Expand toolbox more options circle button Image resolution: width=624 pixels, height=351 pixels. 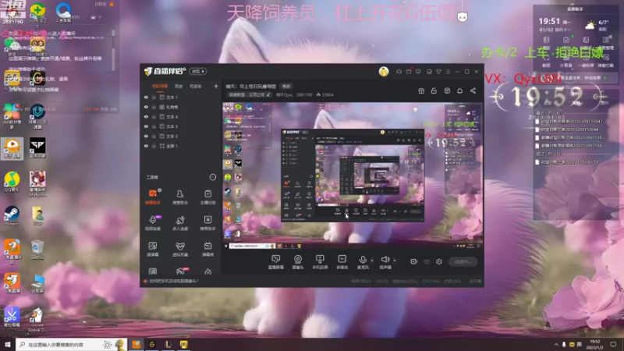point(212,177)
